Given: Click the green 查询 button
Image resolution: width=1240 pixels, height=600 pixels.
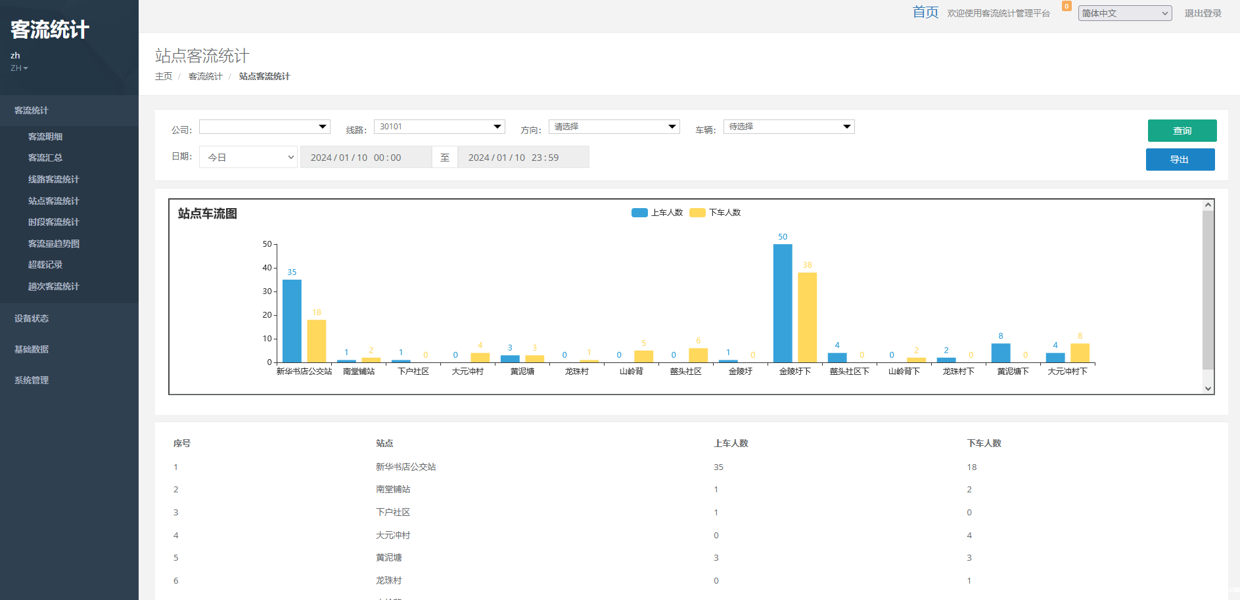Looking at the screenshot, I should [1182, 131].
